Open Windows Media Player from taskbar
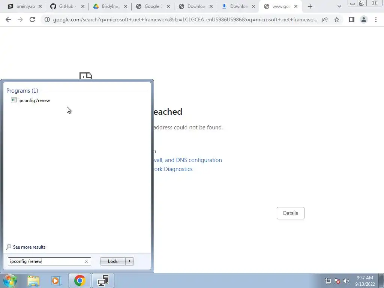The height and width of the screenshot is (288, 384). [x=56, y=281]
